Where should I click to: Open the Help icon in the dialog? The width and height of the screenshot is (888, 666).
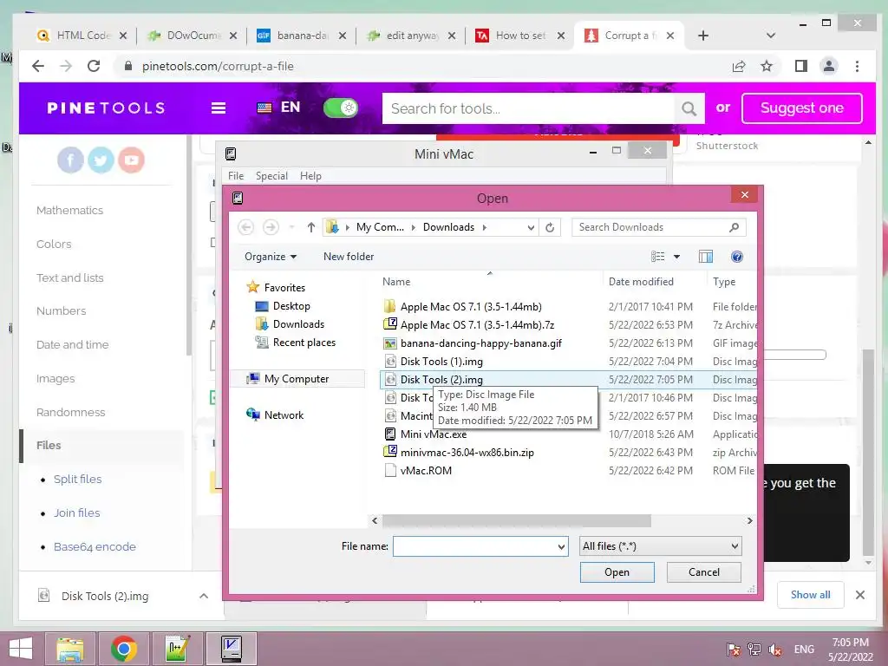[x=737, y=257]
